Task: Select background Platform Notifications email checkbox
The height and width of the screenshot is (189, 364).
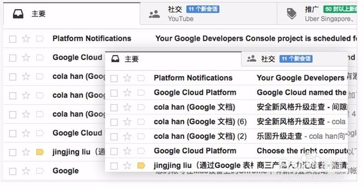Action: click(x=13, y=39)
